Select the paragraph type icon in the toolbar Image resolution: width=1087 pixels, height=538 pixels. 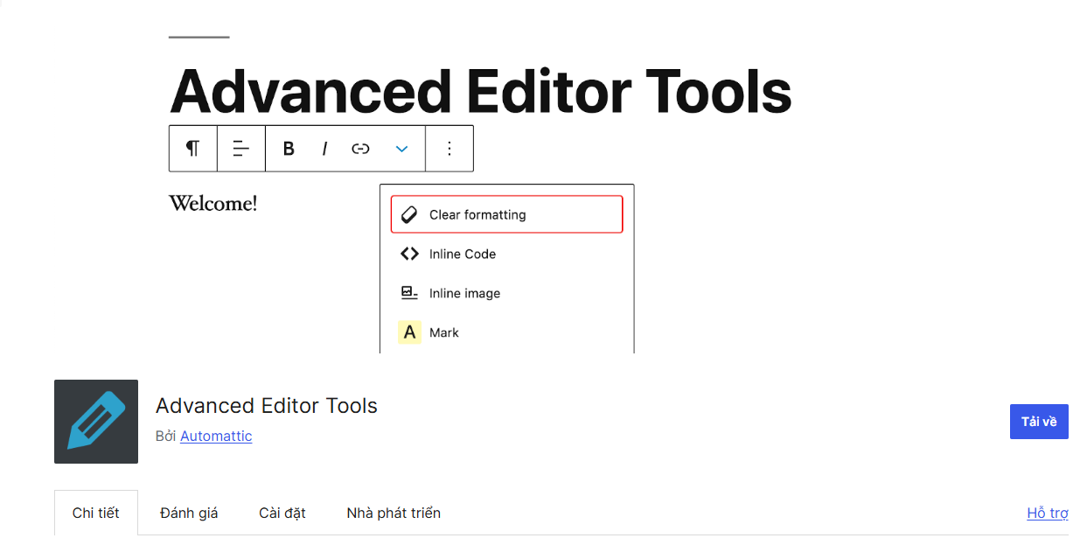click(x=192, y=148)
